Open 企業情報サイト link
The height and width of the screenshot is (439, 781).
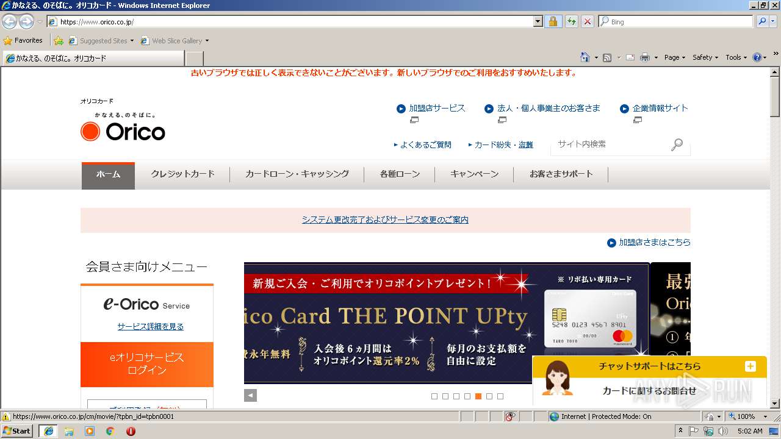point(660,108)
